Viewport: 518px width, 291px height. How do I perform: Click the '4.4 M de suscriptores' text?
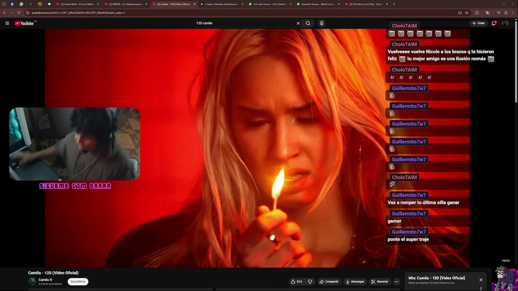pyautogui.click(x=50, y=284)
